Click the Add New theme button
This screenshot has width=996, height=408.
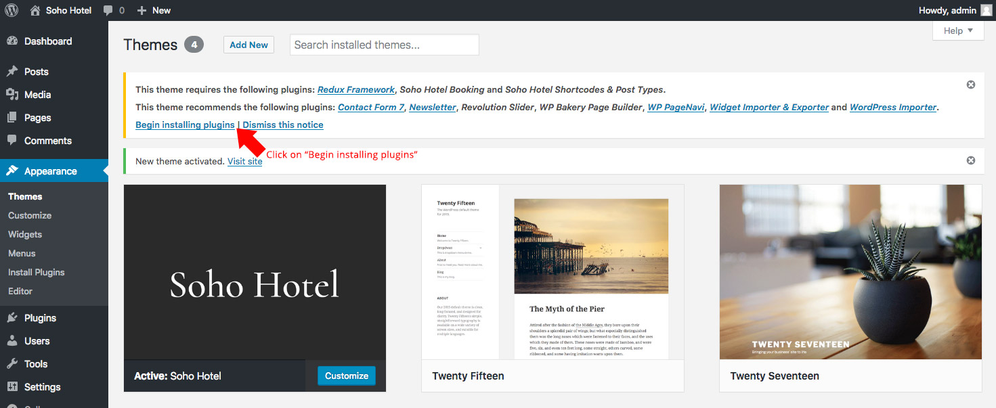click(x=248, y=45)
